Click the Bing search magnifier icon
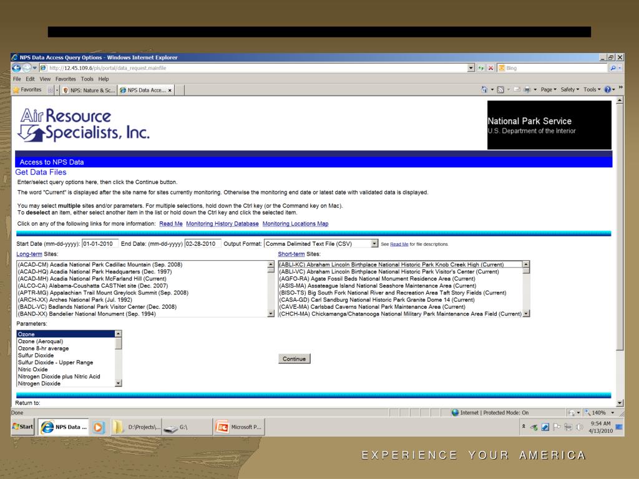This screenshot has height=479, width=639. [x=613, y=68]
